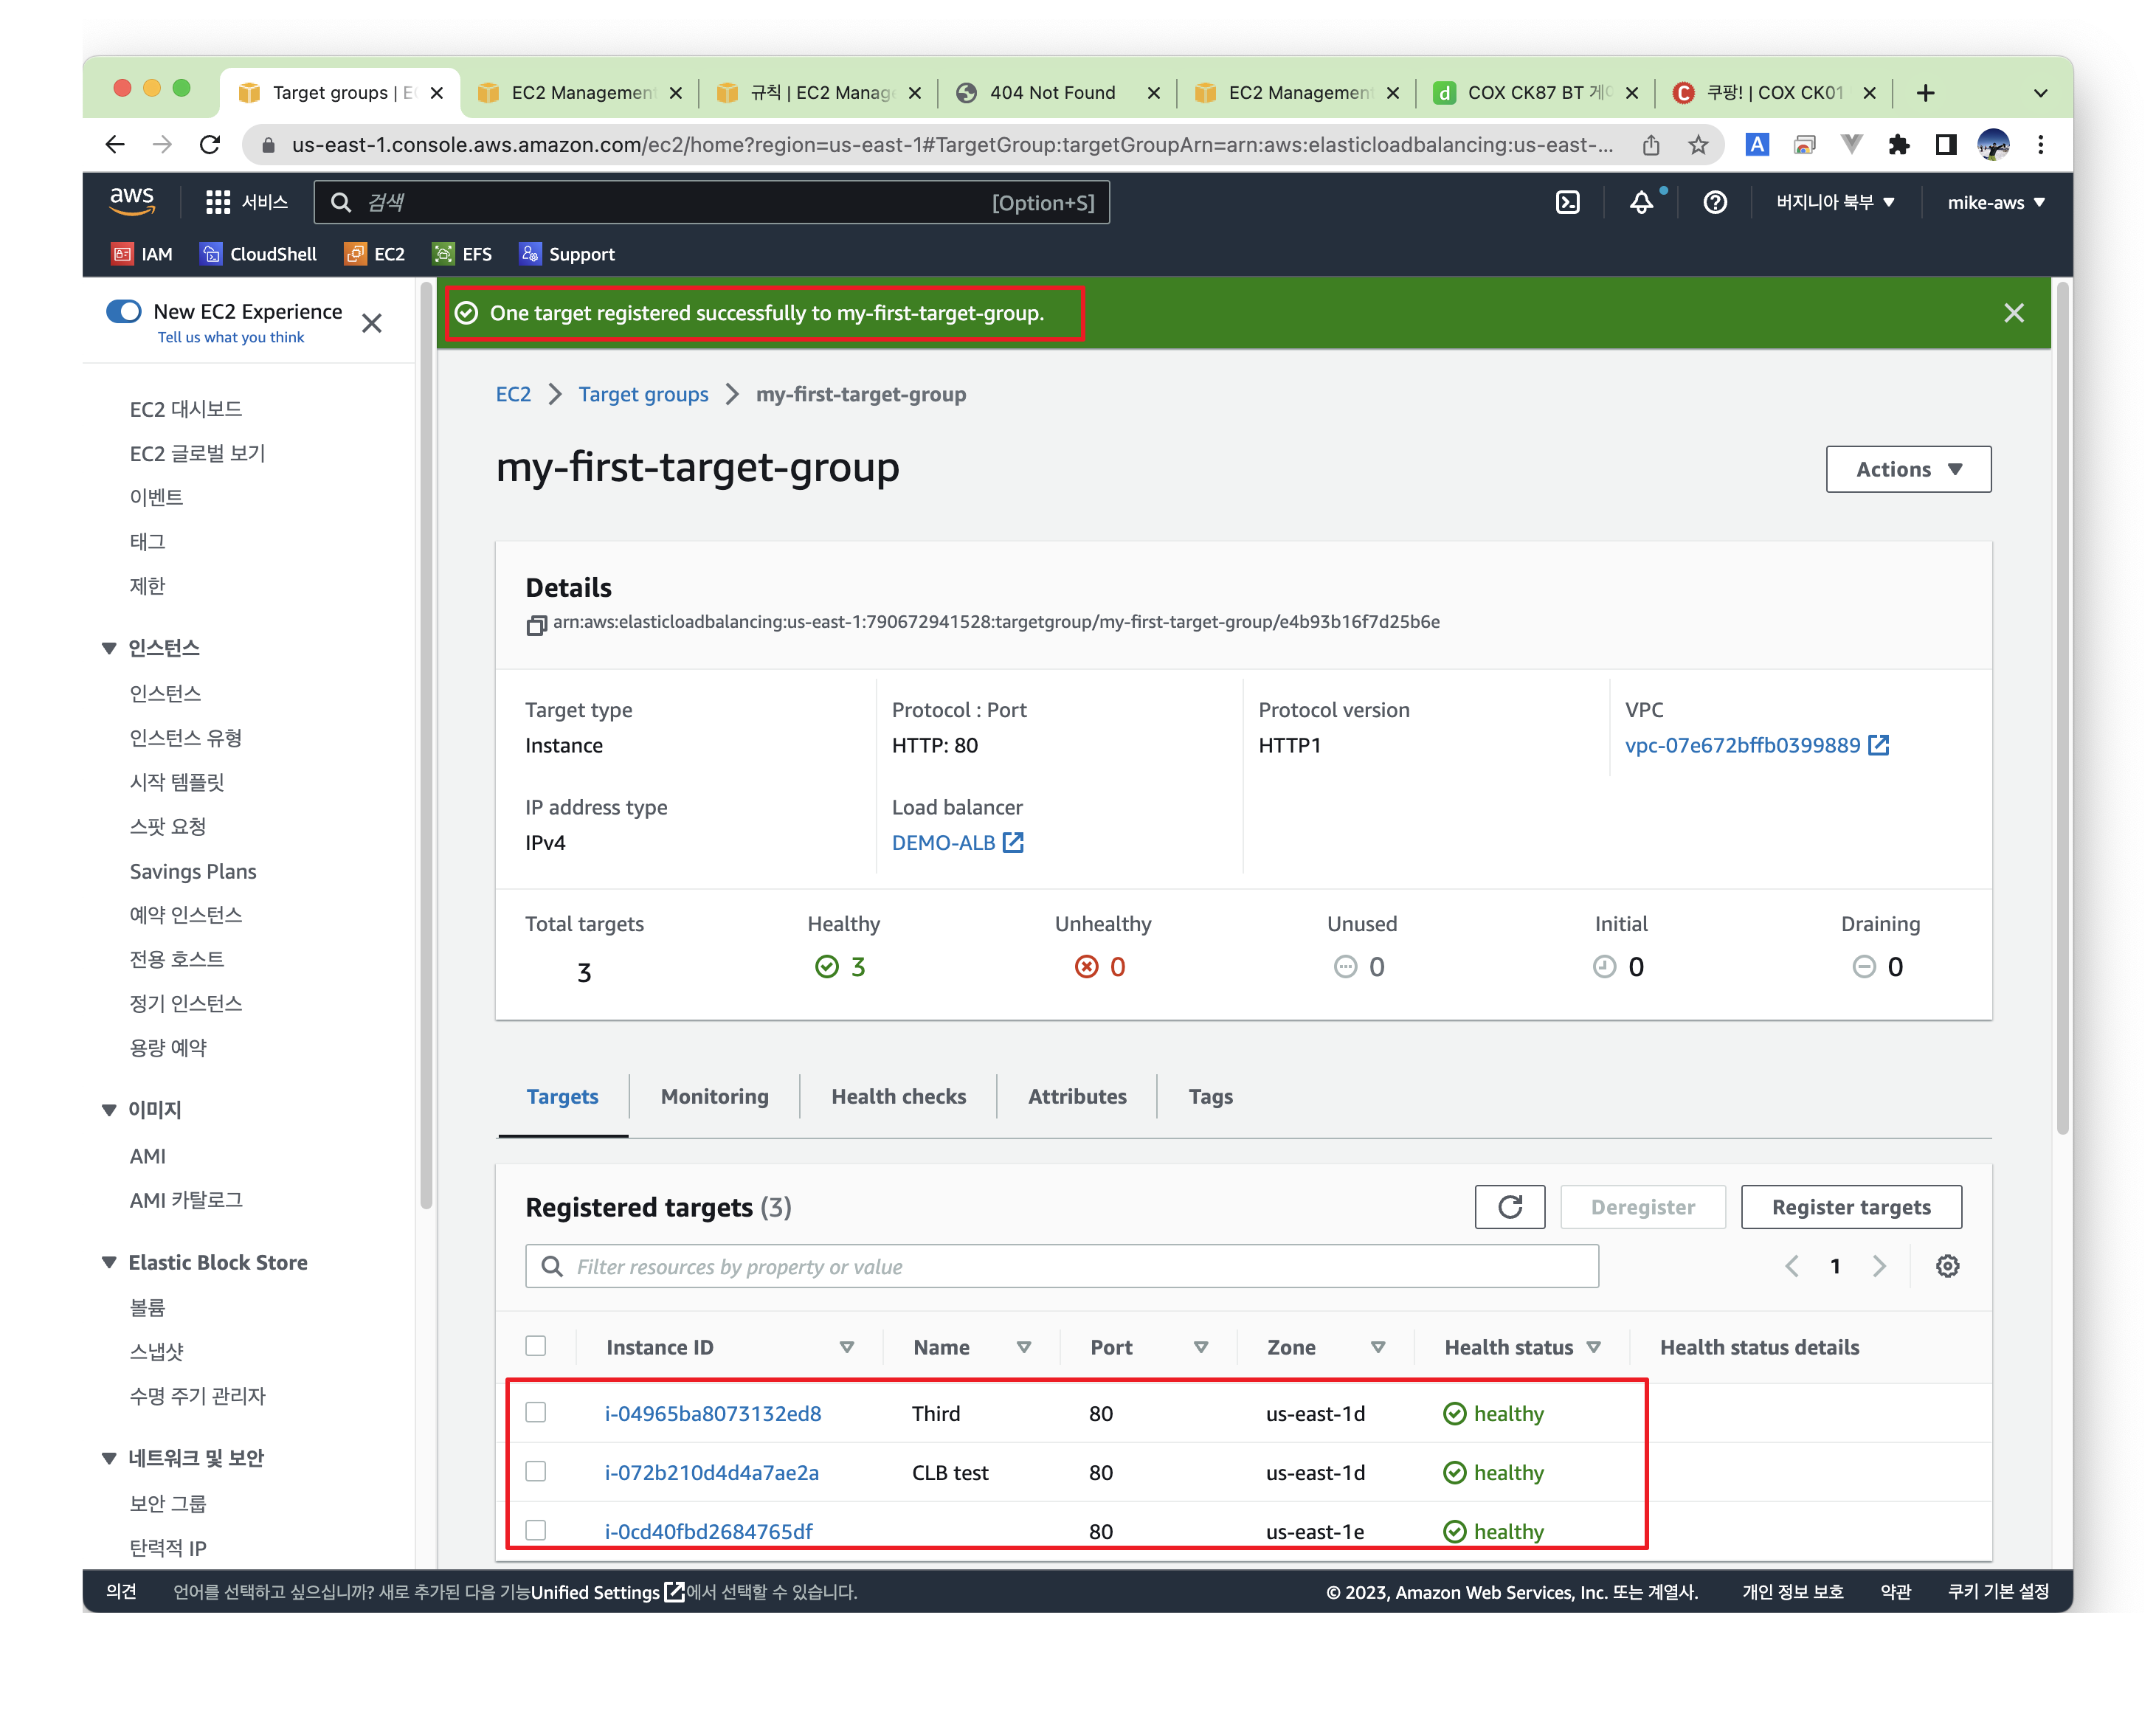
Task: Sort by Instance ID column
Action: coord(846,1347)
